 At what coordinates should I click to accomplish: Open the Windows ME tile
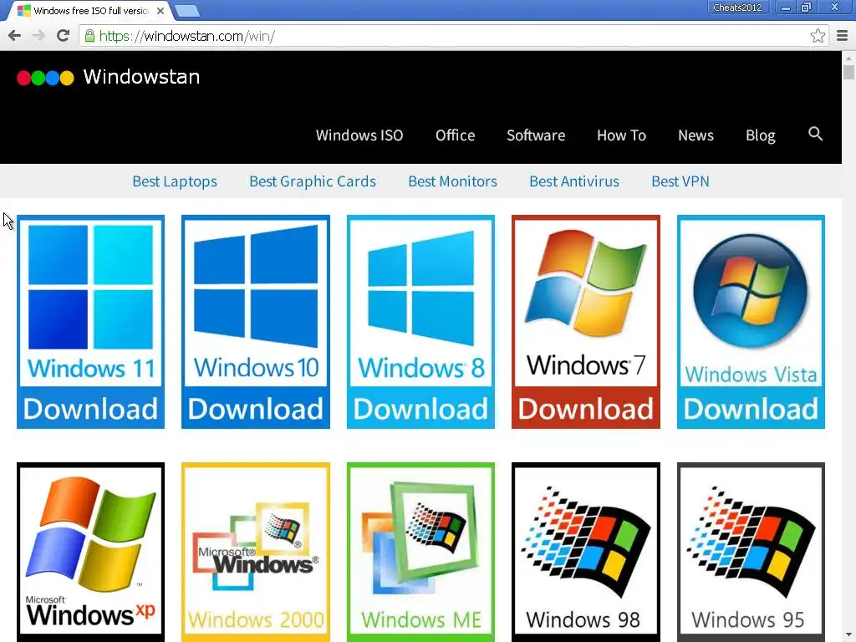[x=421, y=552]
